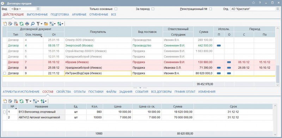
Task: Open the selection grid dropdown arrow in Состав toolbar
Action: 38,101
